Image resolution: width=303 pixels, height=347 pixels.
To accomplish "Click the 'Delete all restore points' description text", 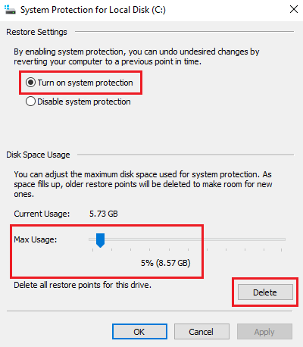I will tap(83, 285).
